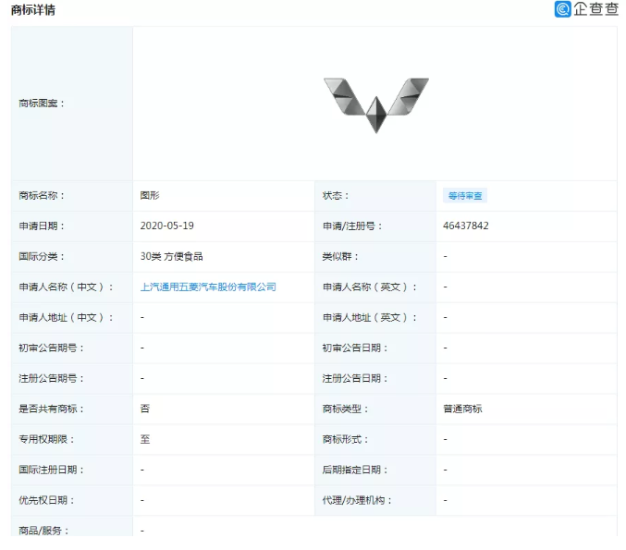This screenshot has height=550, width=626.
Task: Click the 等待审查 status badge
Action: point(465,196)
